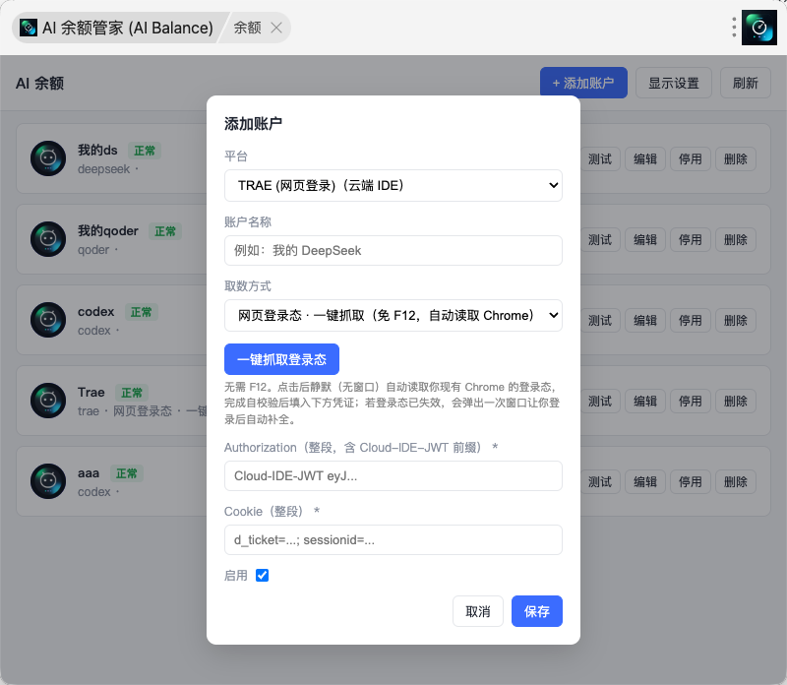The width and height of the screenshot is (787, 685).
Task: Click the 我的ds account avatar icon
Action: (x=48, y=158)
